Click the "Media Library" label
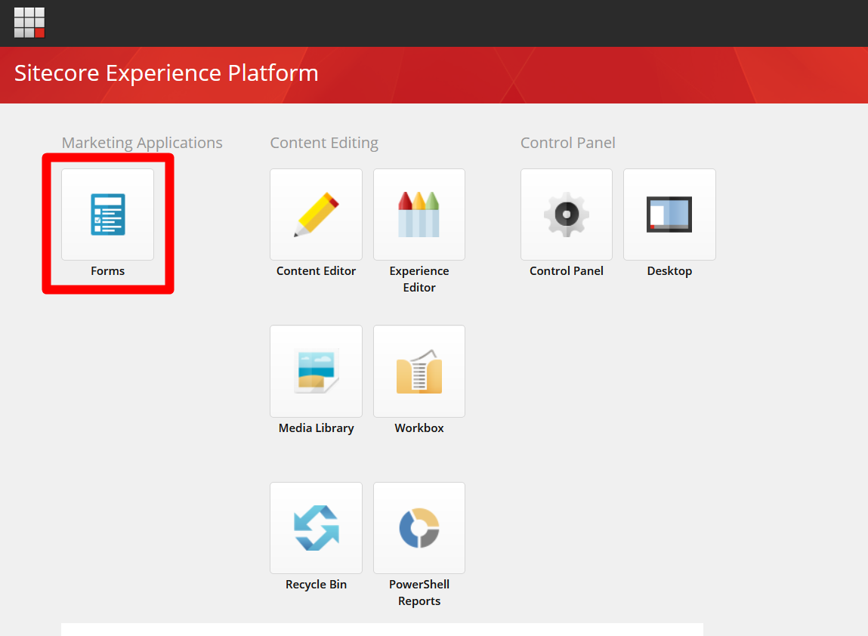Screen dimensions: 868x636 click(316, 428)
